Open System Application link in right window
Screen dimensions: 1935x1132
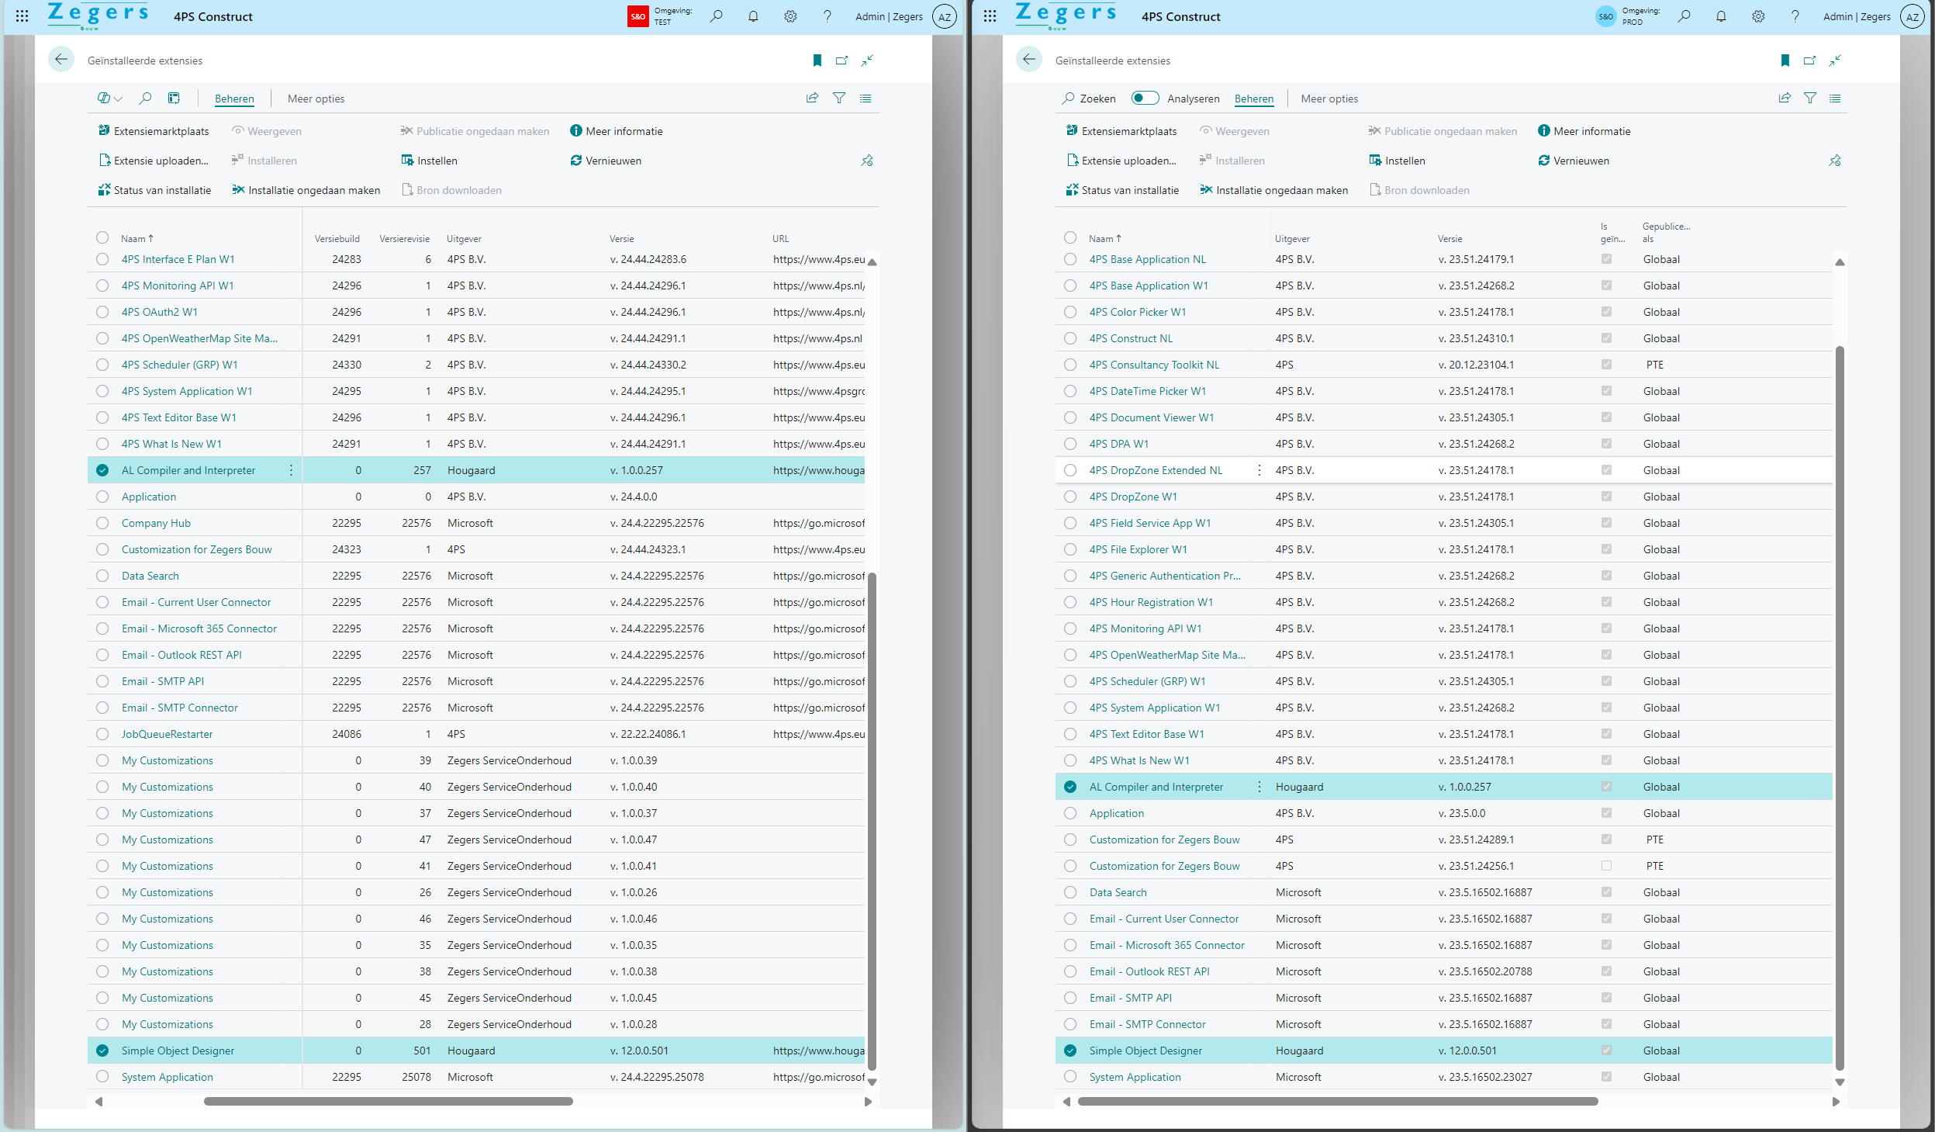(x=1135, y=1077)
